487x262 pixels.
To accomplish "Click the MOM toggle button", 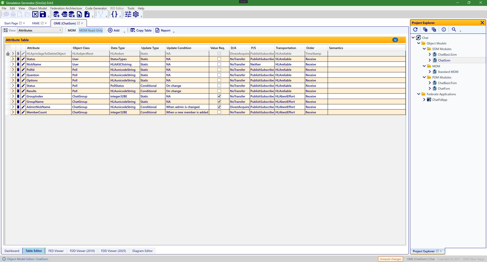I will [72, 30].
